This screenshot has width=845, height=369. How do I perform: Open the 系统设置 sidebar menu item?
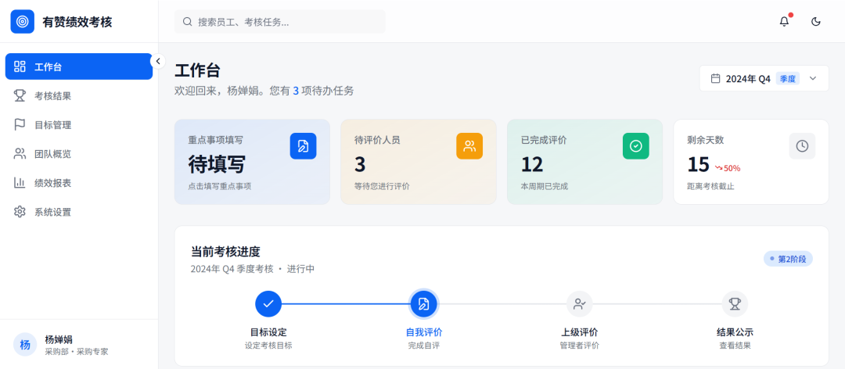(x=79, y=212)
